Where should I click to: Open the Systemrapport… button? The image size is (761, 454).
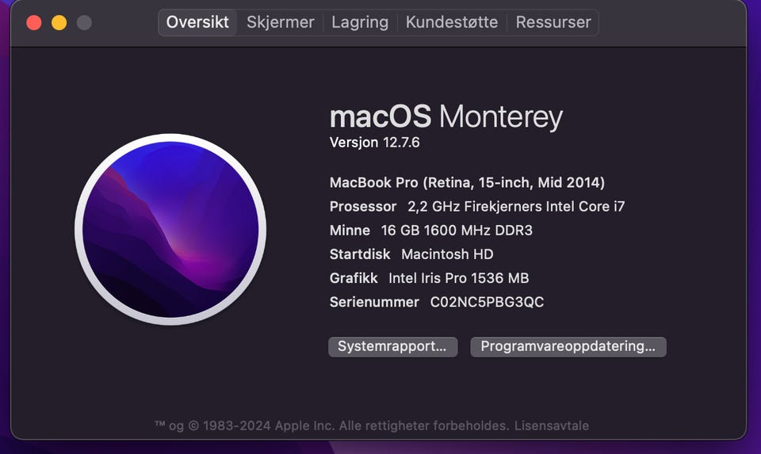tap(392, 347)
